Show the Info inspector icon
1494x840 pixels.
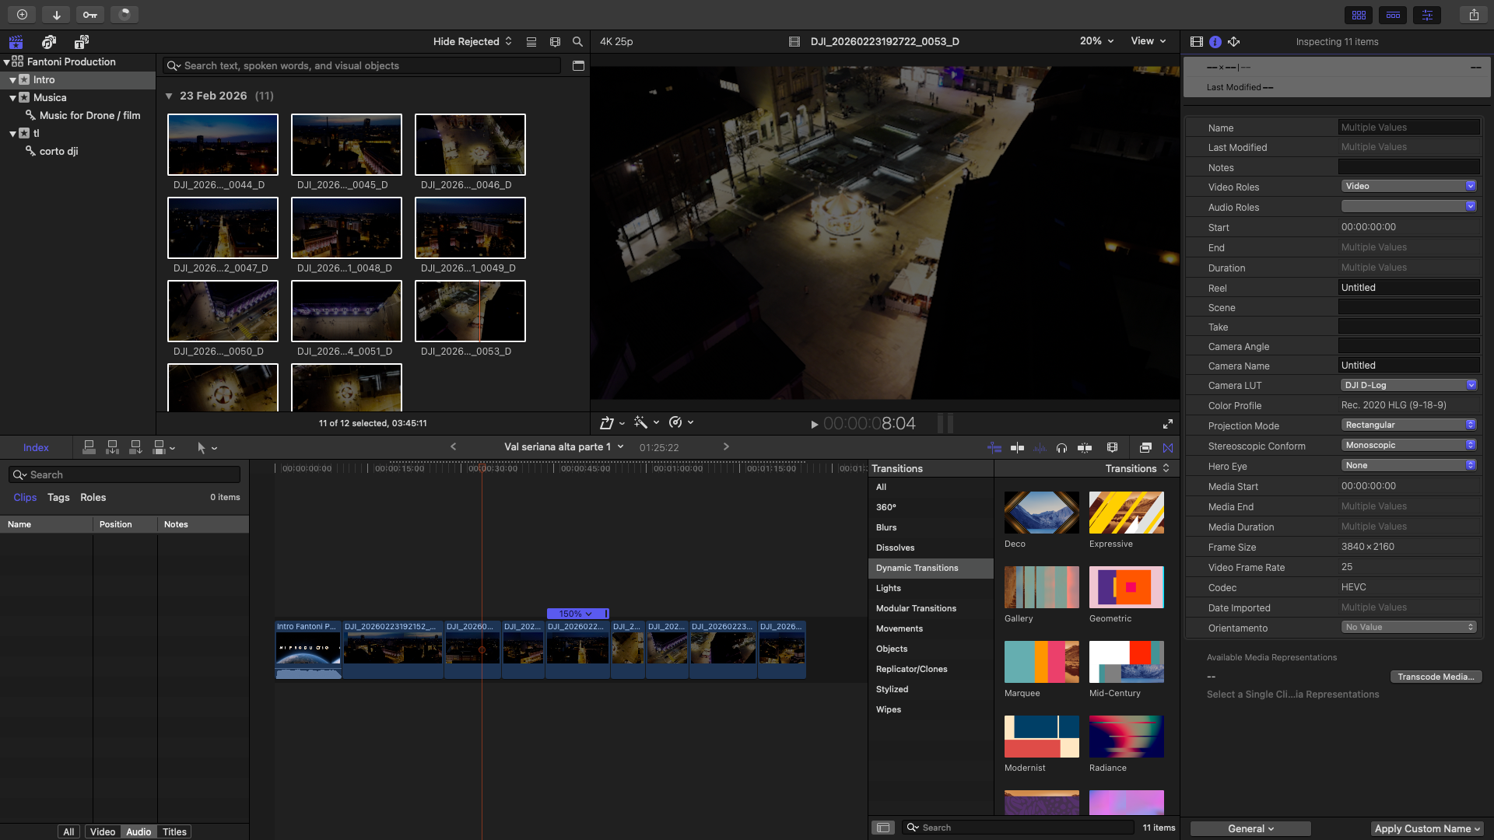tap(1215, 42)
